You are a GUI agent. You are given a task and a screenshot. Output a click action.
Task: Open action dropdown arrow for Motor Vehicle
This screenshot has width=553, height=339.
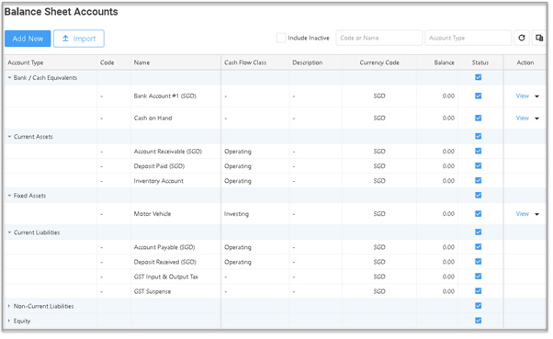click(536, 214)
